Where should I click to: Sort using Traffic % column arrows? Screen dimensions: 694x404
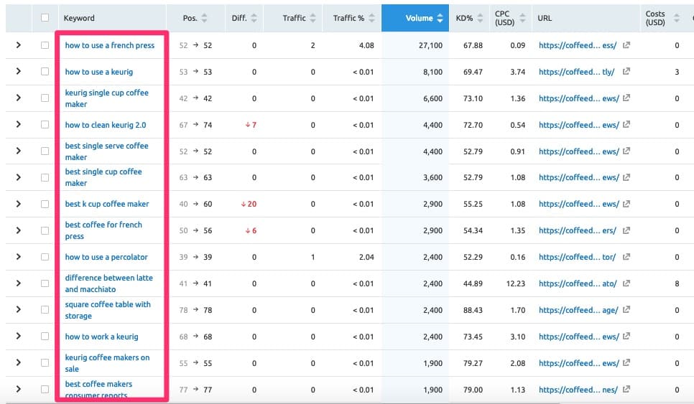(x=371, y=18)
